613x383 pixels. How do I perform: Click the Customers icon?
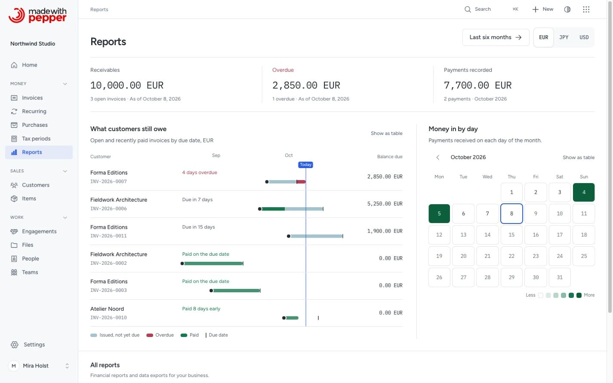pos(14,185)
